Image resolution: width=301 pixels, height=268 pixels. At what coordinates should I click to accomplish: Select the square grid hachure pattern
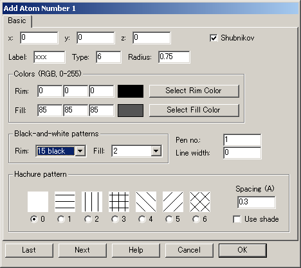click(x=119, y=202)
